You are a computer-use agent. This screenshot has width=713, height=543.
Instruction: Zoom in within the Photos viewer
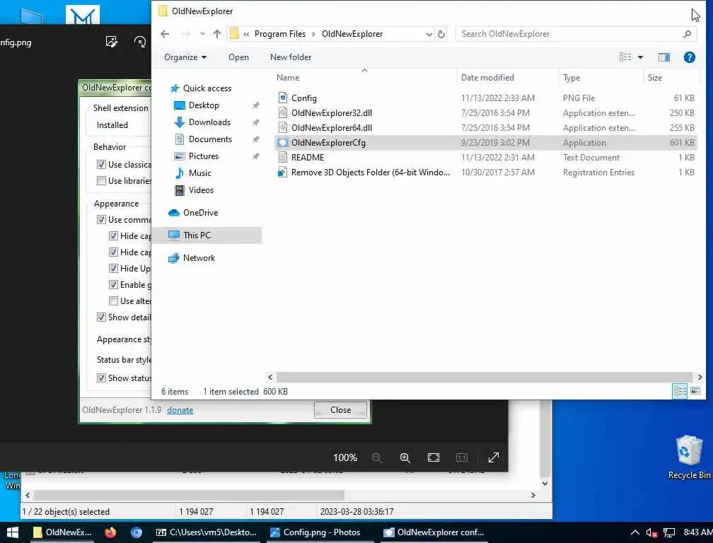tap(405, 457)
